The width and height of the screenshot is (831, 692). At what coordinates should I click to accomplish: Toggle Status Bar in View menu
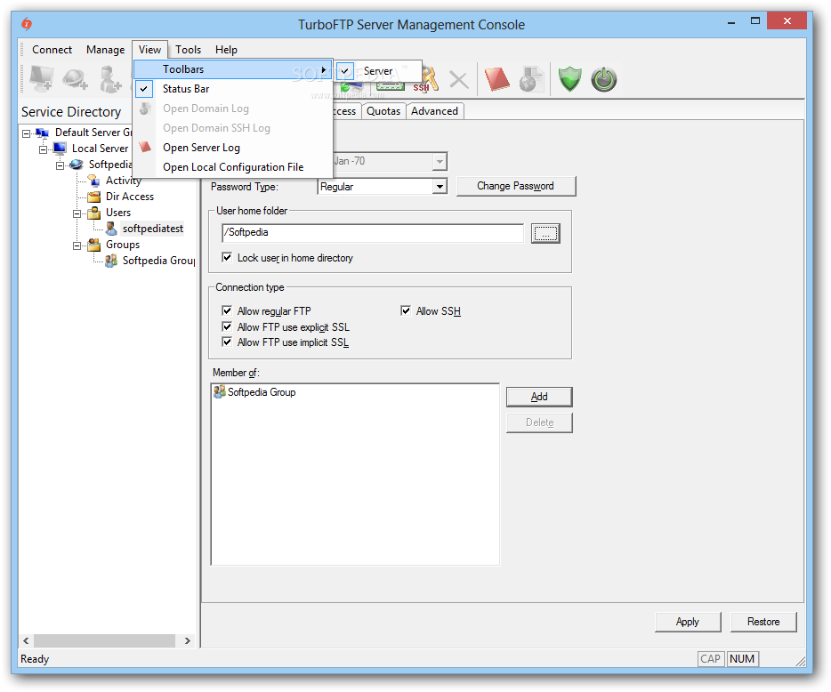[x=233, y=89]
